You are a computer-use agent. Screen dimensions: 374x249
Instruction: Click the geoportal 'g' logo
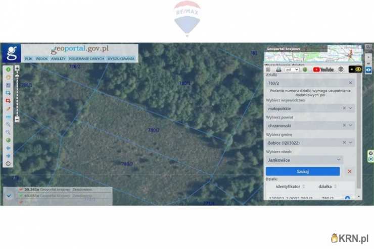pyautogui.click(x=11, y=53)
